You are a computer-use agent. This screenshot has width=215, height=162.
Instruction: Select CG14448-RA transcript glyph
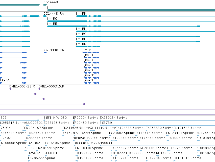point(45,16)
